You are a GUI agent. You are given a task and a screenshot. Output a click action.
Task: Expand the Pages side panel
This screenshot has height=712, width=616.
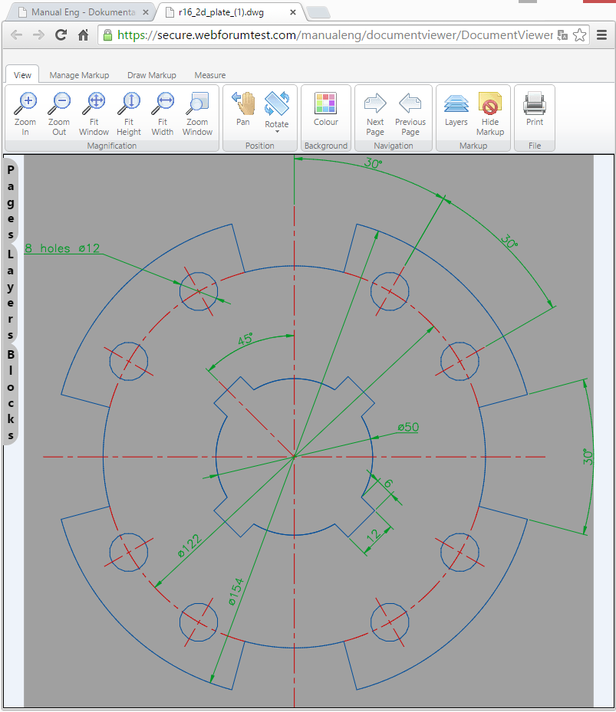pos(11,202)
